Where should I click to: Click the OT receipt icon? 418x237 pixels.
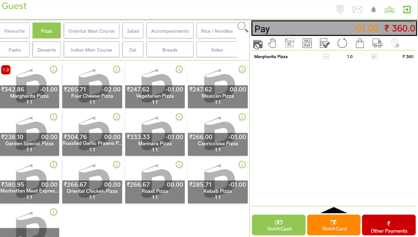click(x=289, y=43)
